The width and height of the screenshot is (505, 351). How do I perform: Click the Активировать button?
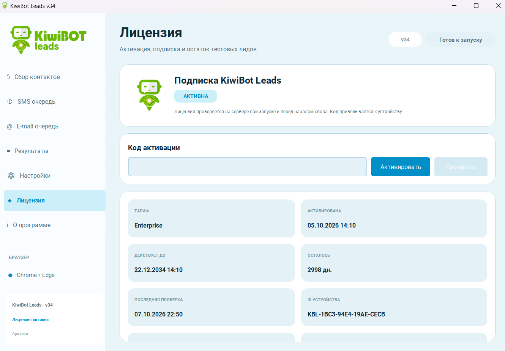tap(401, 167)
